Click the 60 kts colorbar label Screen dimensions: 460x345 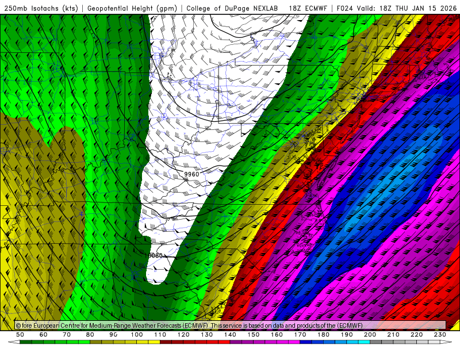tap(44, 335)
